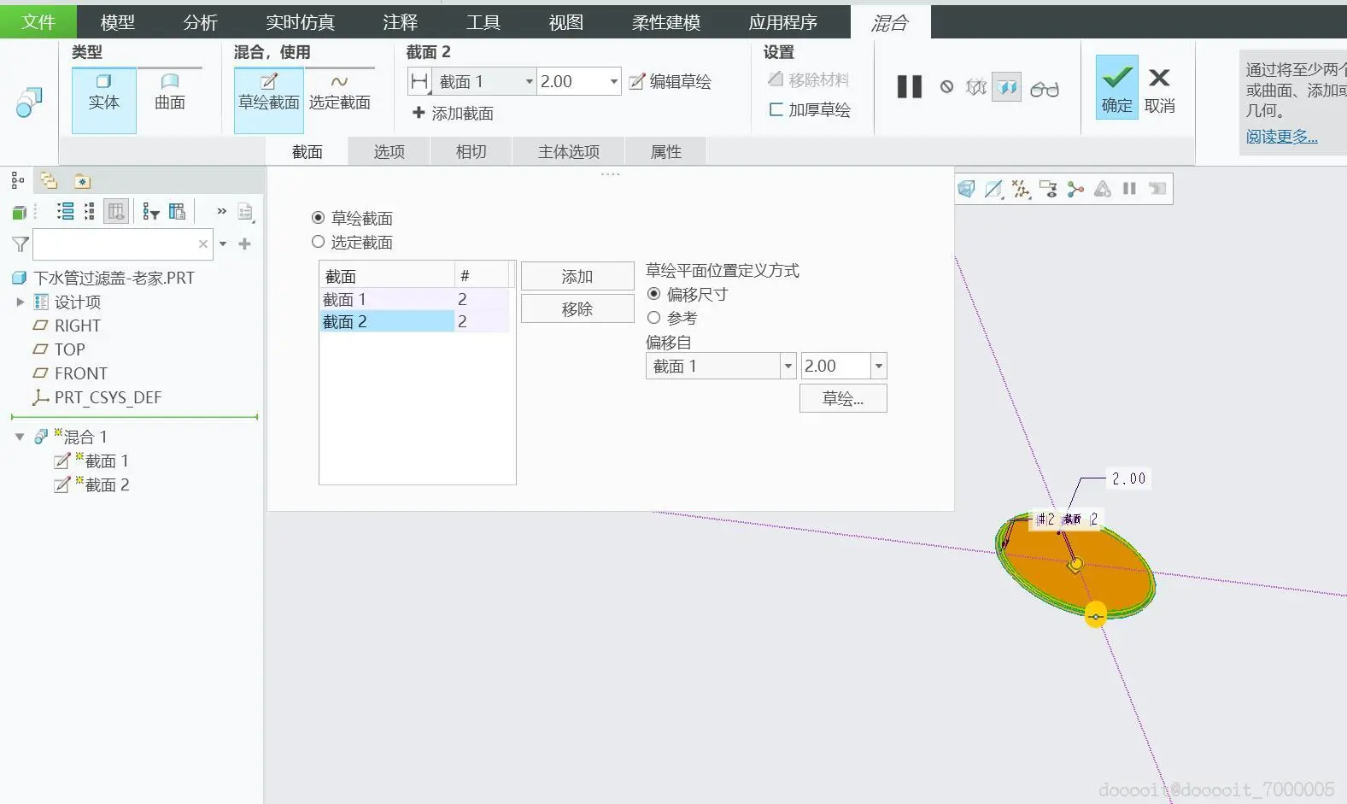Click 编辑草绘 edit sketch button
Screen dimensions: 1347x804
pyautogui.click(x=671, y=82)
